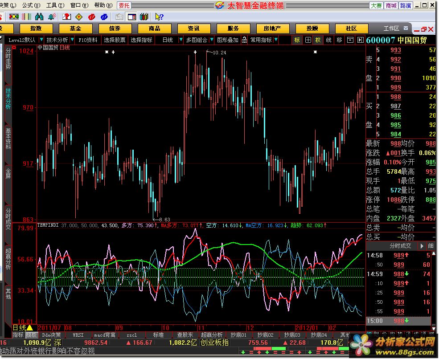
Task: Open the 窗口 menu
Action: 79,5
